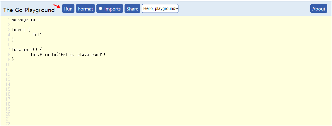This screenshot has width=332, height=126.
Task: Click the Imports button label
Action: (x=113, y=9)
